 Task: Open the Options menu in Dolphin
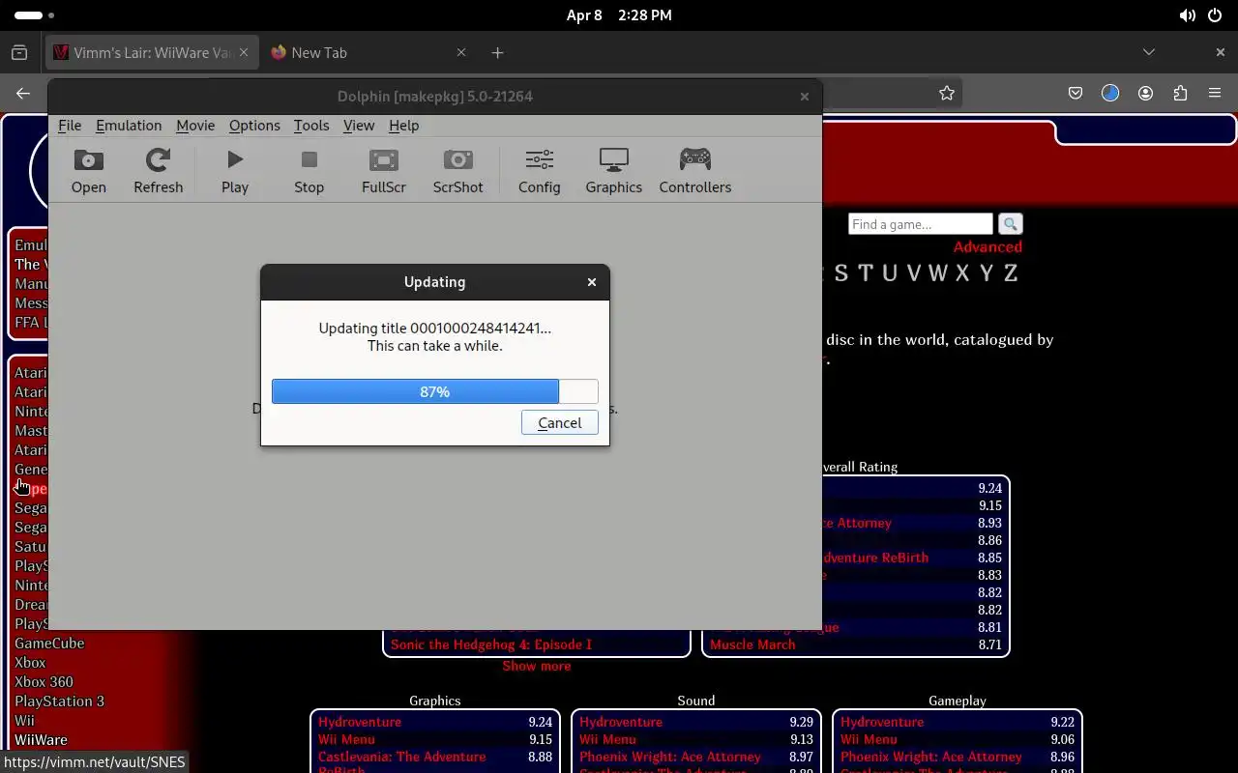(254, 126)
